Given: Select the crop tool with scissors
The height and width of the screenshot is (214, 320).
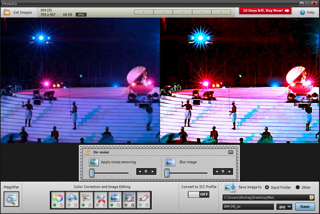Looking at the screenshot, I should click(101, 198).
